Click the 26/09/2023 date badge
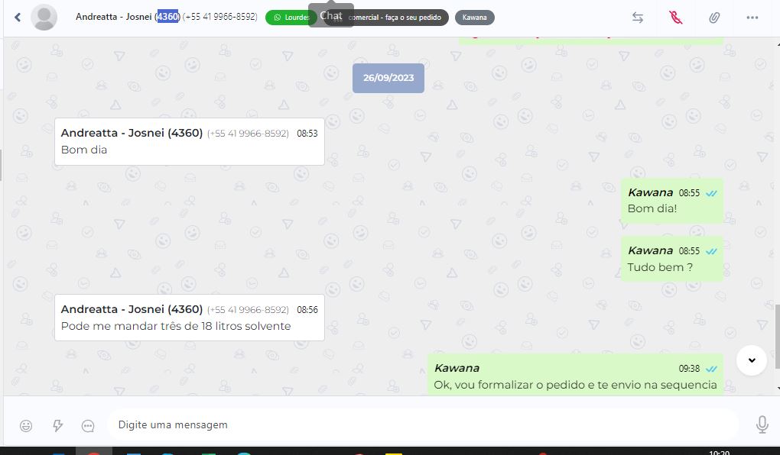 pyautogui.click(x=388, y=78)
